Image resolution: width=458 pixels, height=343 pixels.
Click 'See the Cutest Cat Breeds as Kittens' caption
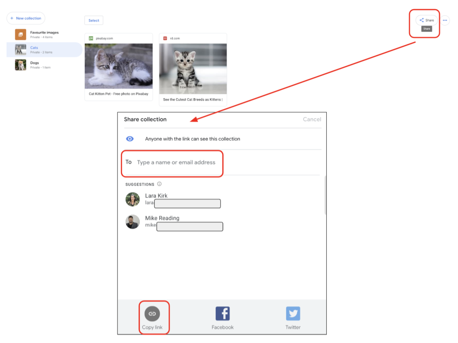[x=192, y=100]
